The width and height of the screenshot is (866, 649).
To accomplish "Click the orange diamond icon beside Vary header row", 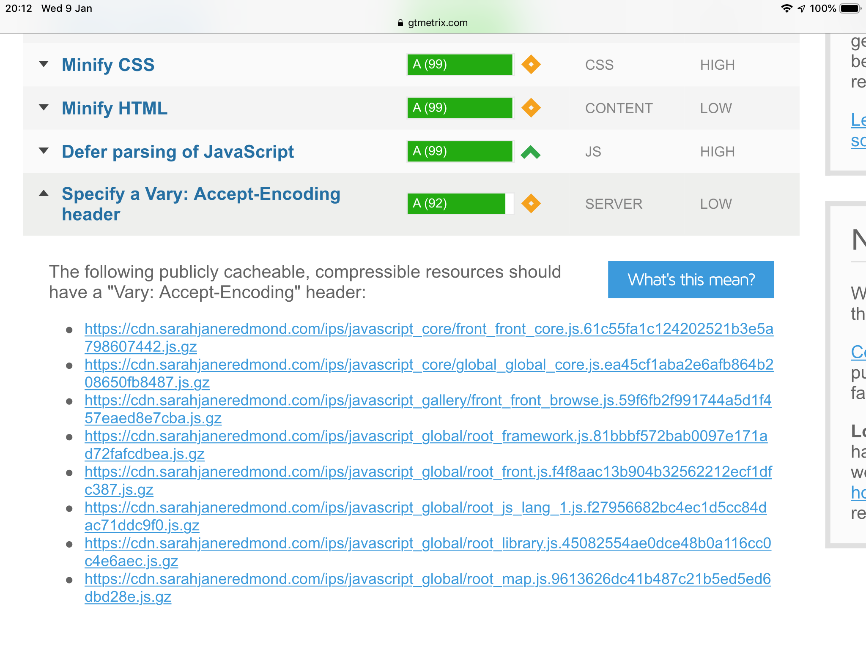I will pos(531,204).
